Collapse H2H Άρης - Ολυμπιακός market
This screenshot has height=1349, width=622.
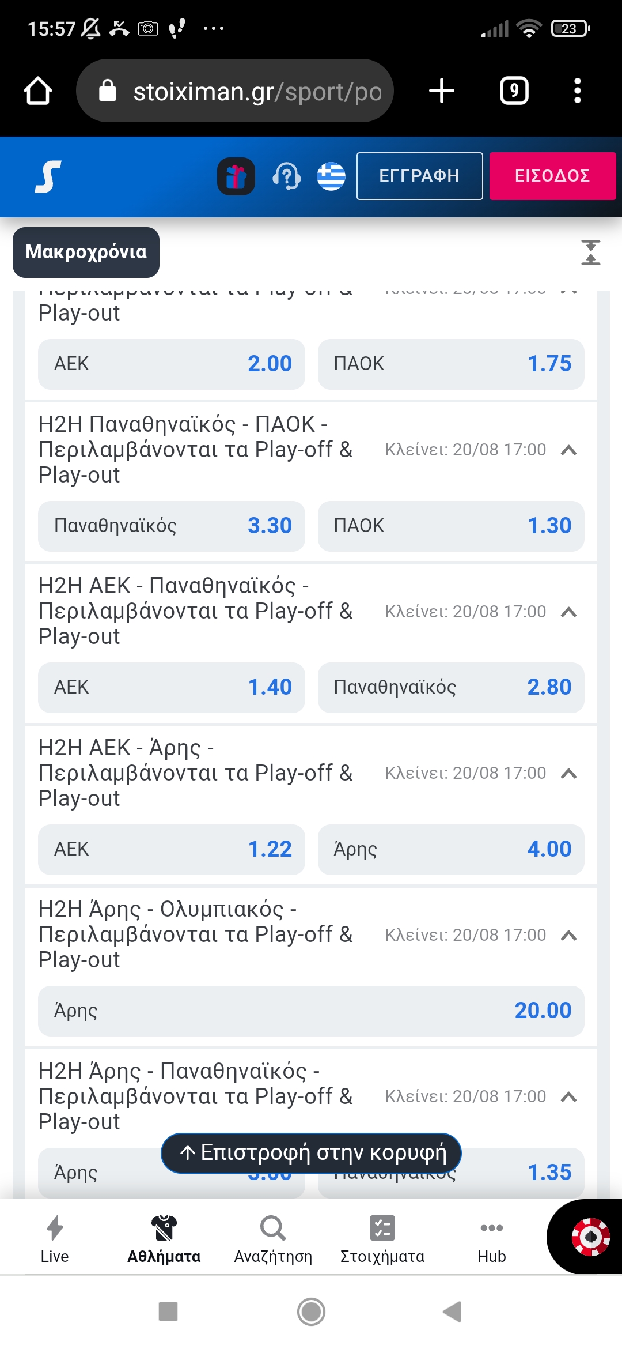pyautogui.click(x=568, y=935)
